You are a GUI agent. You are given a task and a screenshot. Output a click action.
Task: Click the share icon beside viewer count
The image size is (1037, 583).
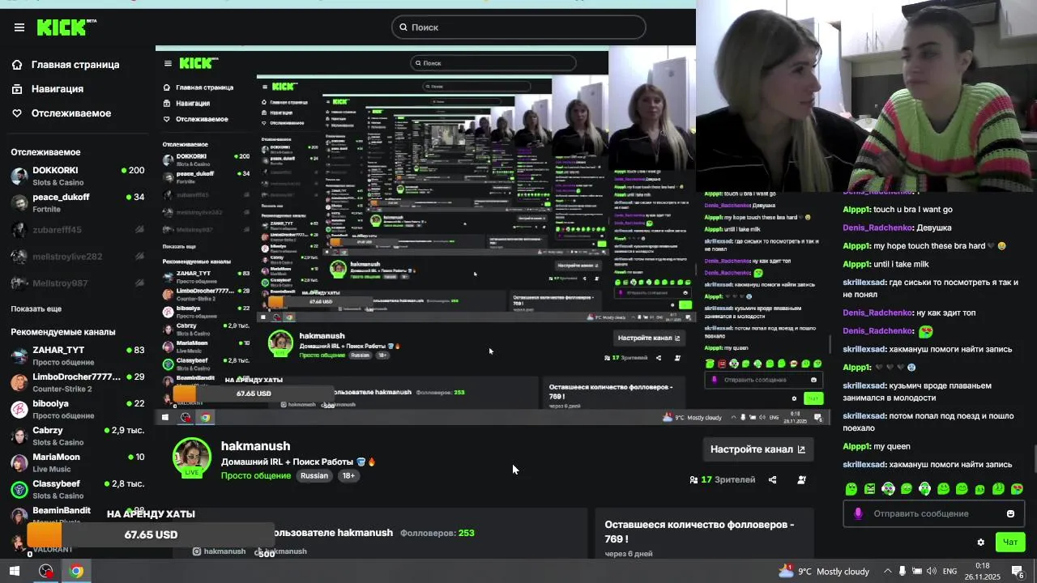(x=772, y=479)
